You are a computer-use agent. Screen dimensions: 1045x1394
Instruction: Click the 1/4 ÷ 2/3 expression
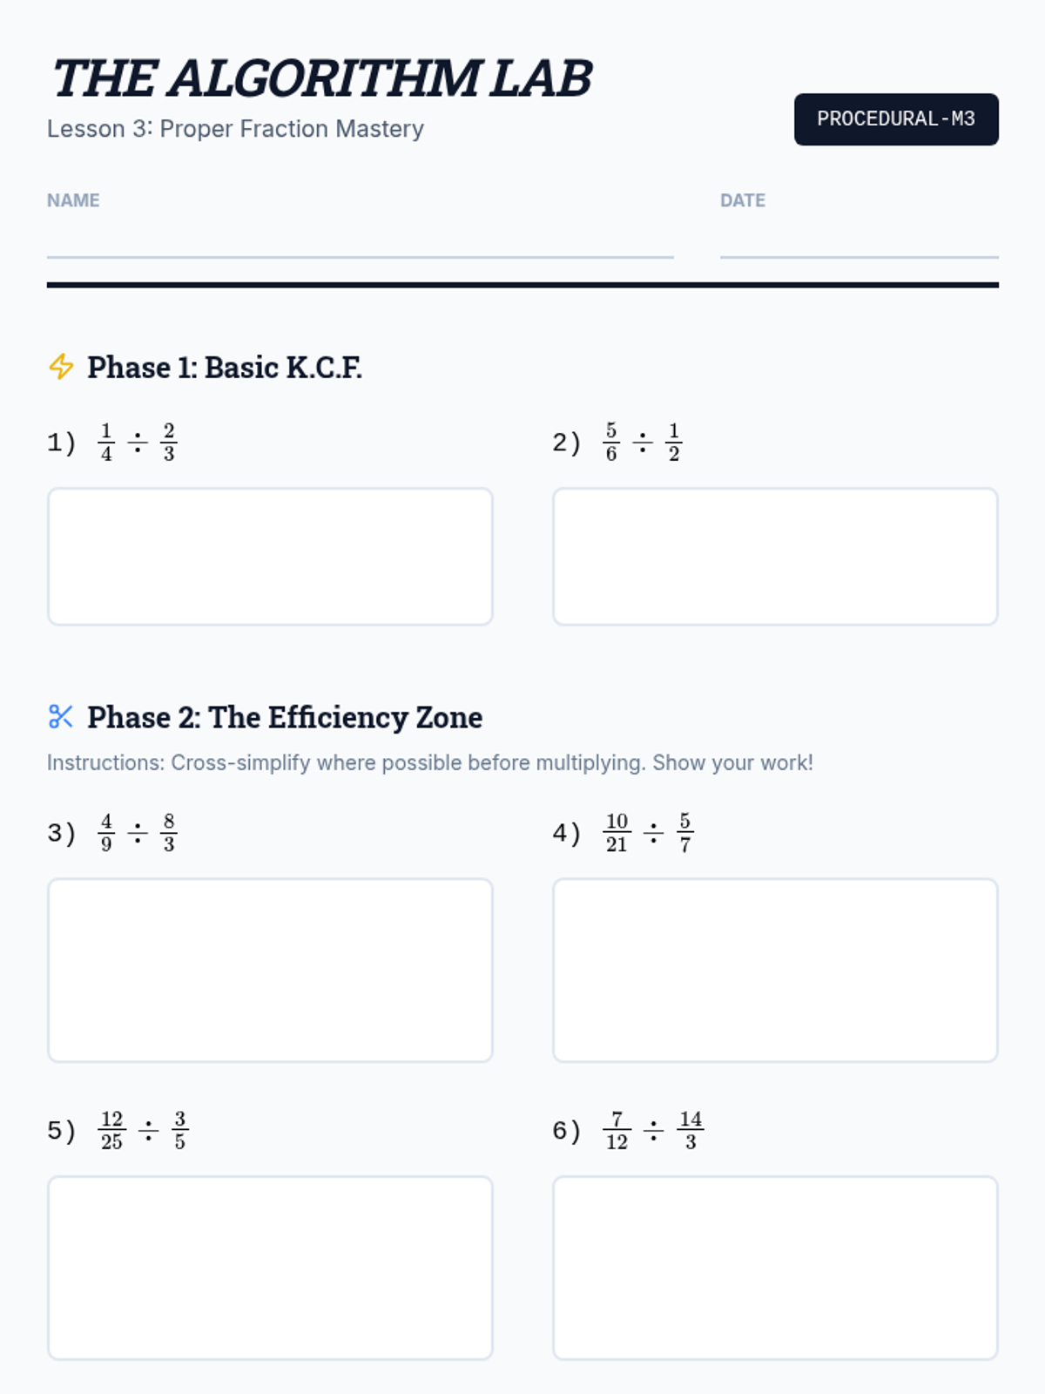point(138,443)
